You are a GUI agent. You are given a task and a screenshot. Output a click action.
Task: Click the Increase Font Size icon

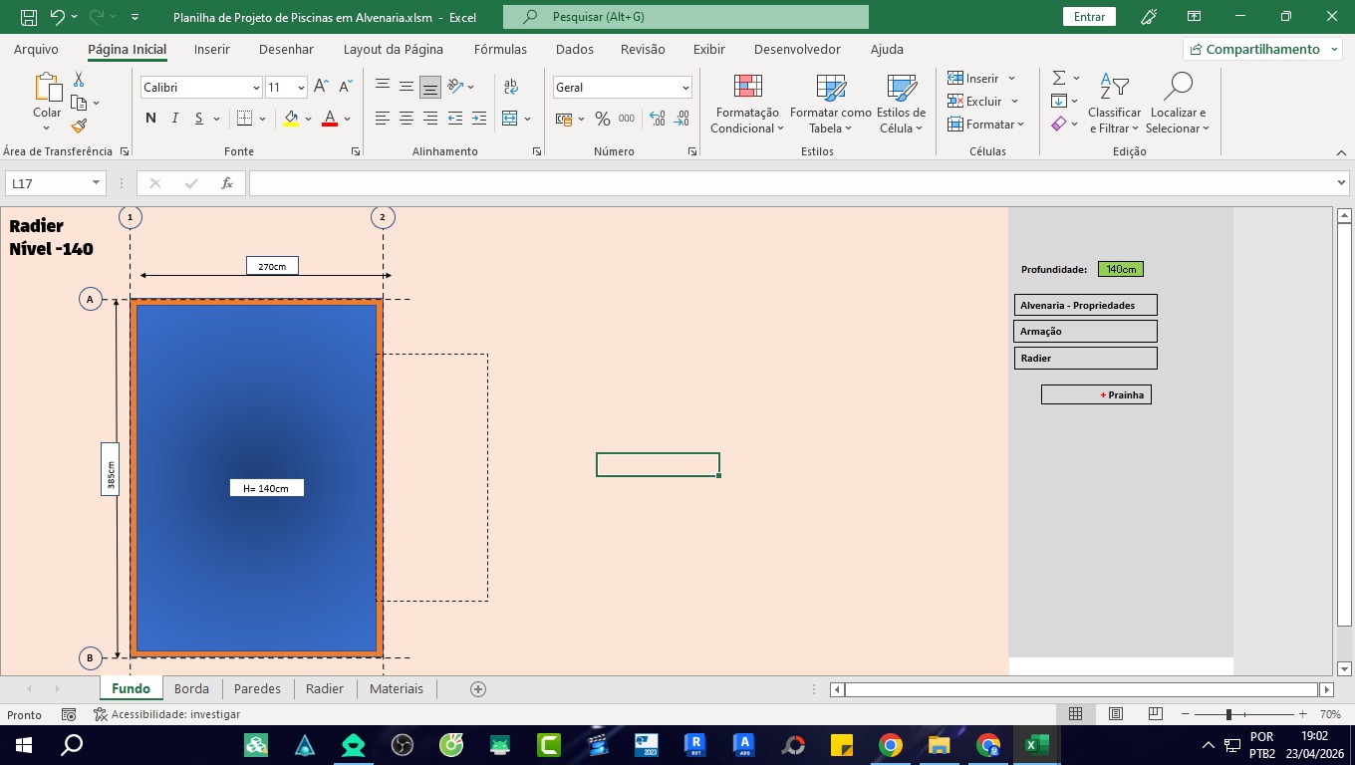click(321, 88)
